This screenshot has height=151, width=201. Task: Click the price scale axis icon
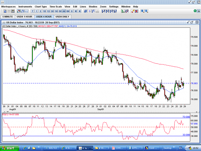[x=94, y=11]
